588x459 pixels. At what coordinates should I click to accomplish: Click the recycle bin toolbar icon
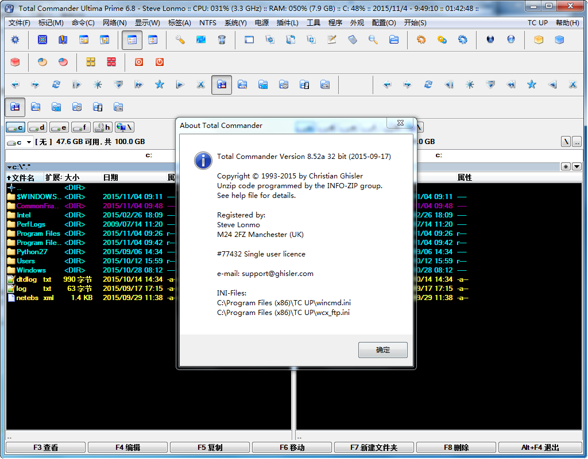pos(222,40)
